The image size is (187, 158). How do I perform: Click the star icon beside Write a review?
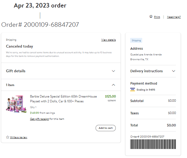coord(8,137)
